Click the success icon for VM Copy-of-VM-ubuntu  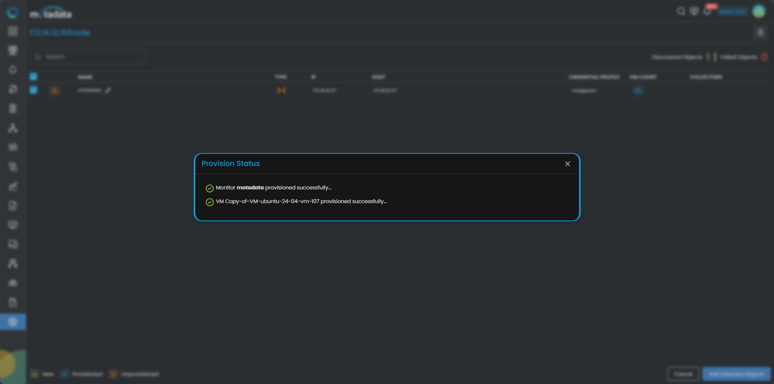click(x=209, y=202)
